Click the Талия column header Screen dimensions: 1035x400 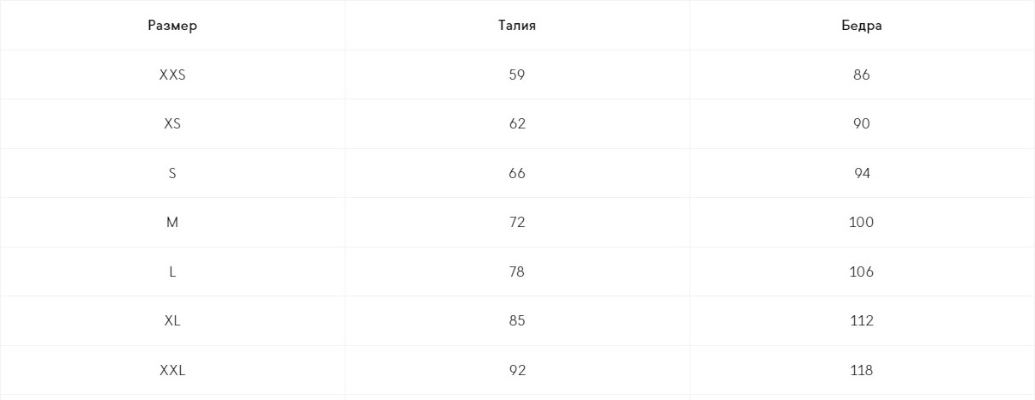517,26
